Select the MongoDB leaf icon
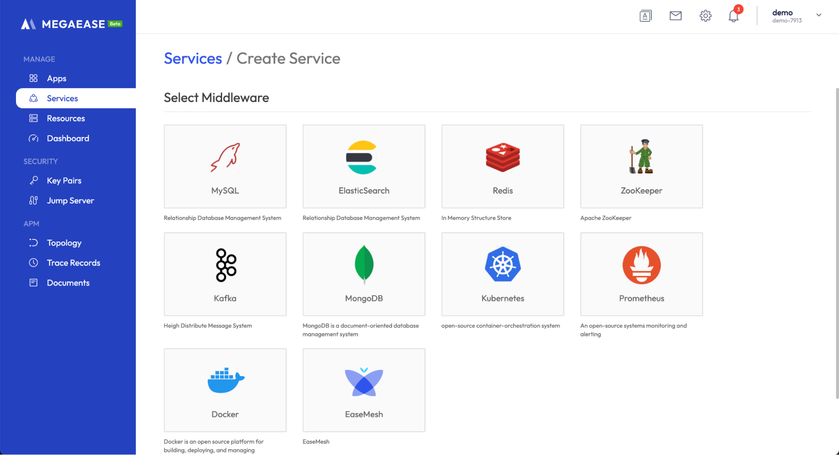This screenshot has width=839, height=455. 364,265
